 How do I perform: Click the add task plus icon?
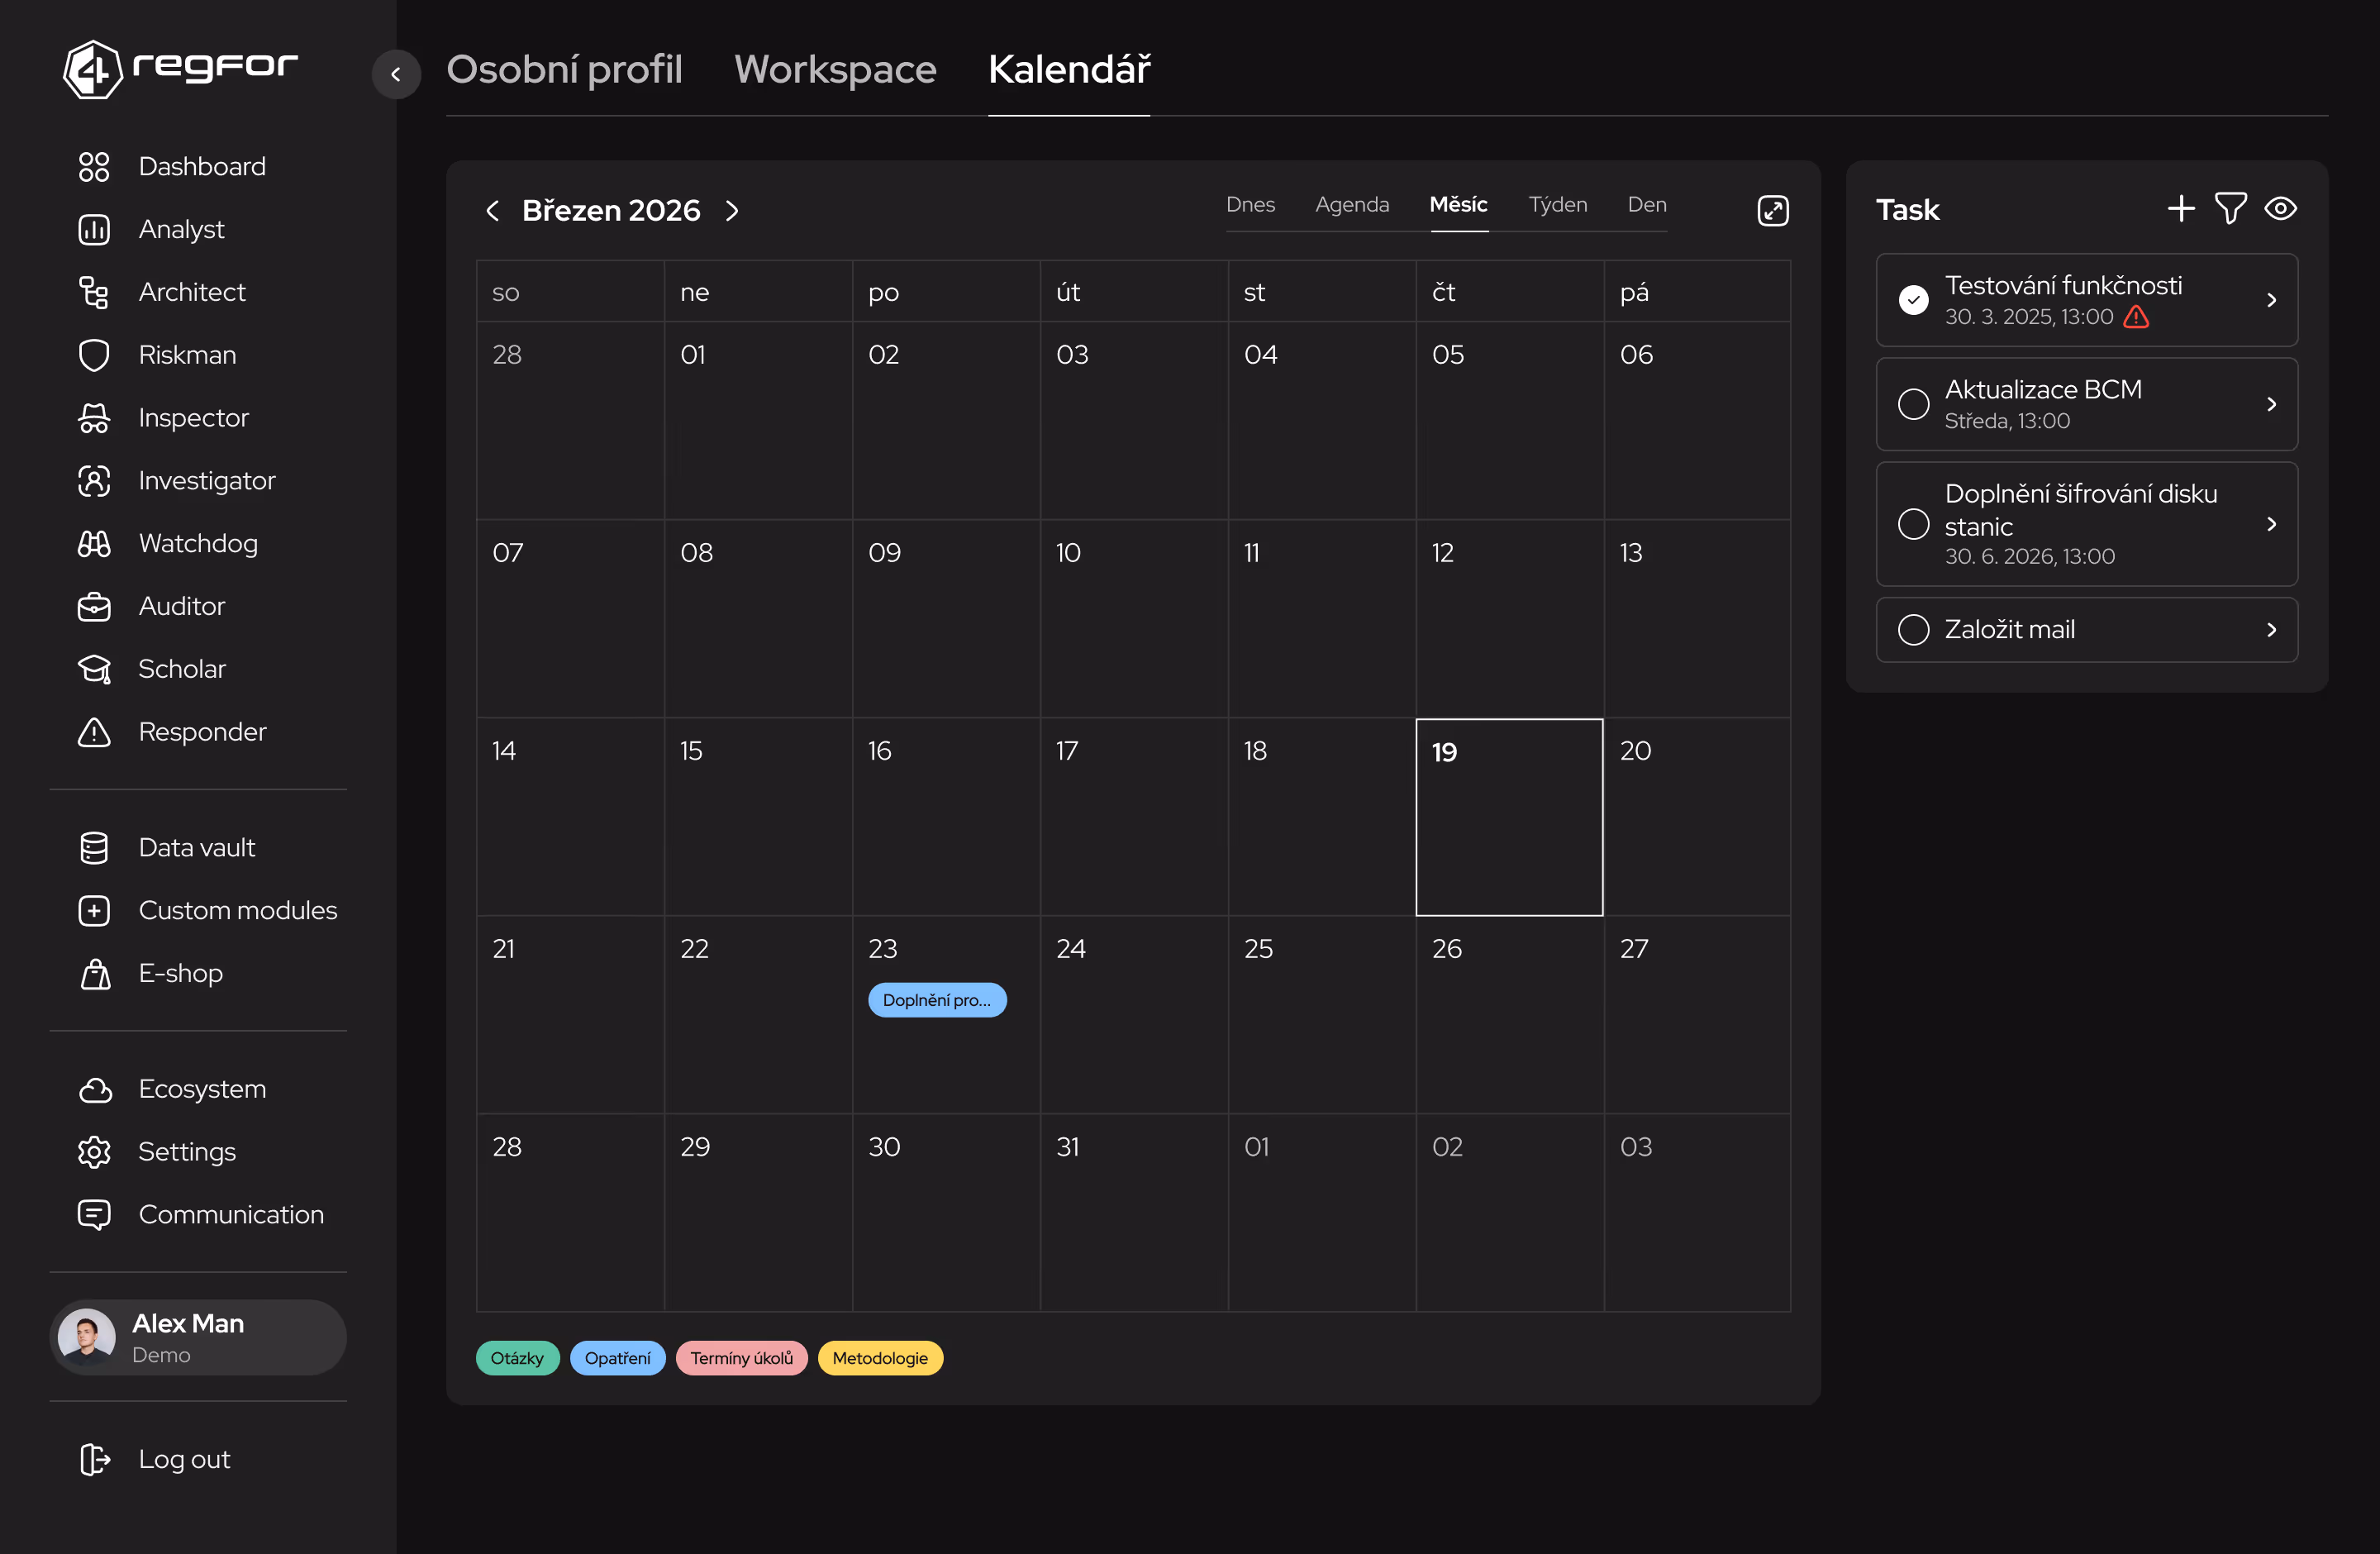pyautogui.click(x=2180, y=209)
